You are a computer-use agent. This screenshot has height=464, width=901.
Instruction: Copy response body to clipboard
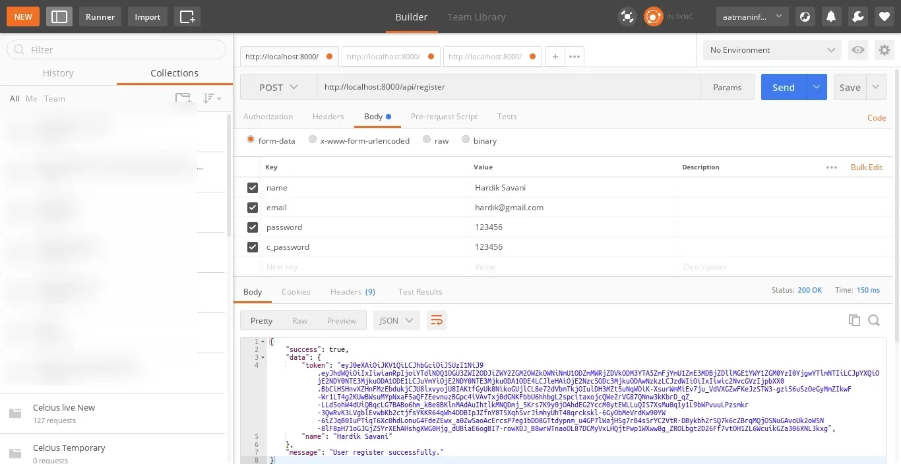[854, 320]
